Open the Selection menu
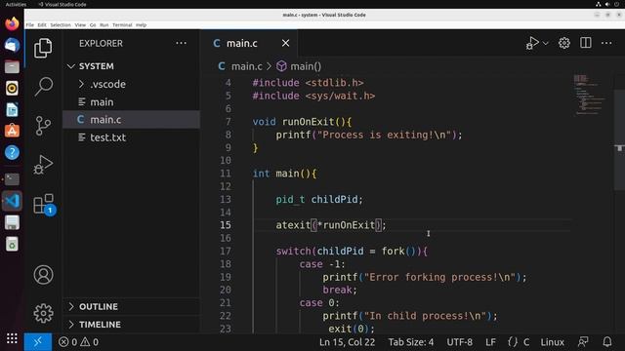The width and height of the screenshot is (625, 351). pos(61,24)
